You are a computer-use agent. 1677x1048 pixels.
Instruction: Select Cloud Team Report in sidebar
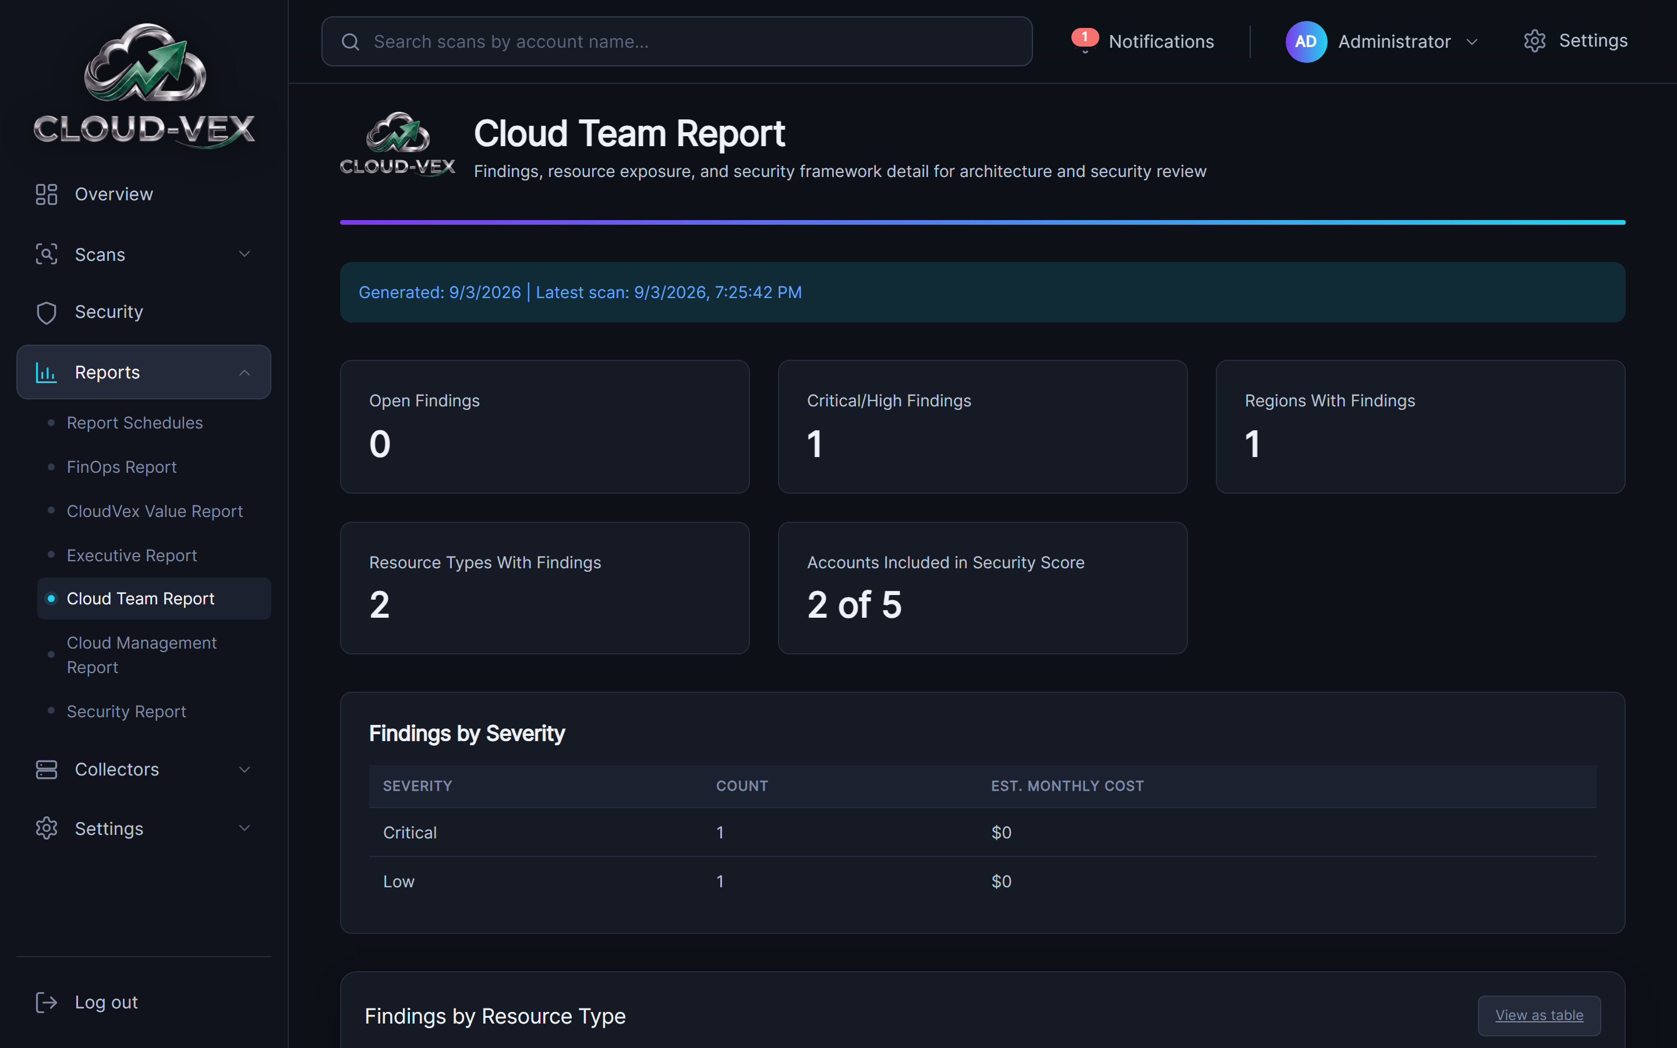[154, 598]
